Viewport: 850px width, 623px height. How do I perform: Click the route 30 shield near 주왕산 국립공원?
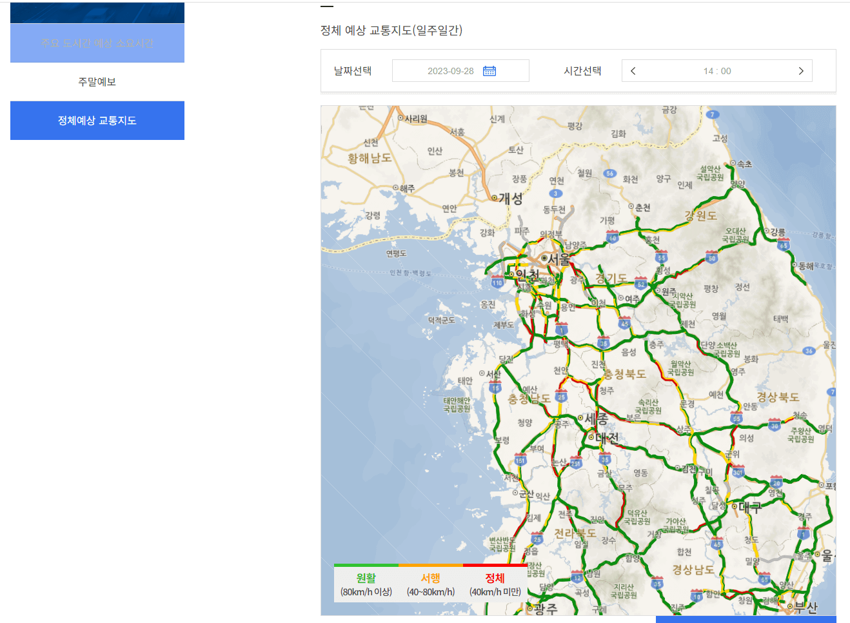(775, 426)
